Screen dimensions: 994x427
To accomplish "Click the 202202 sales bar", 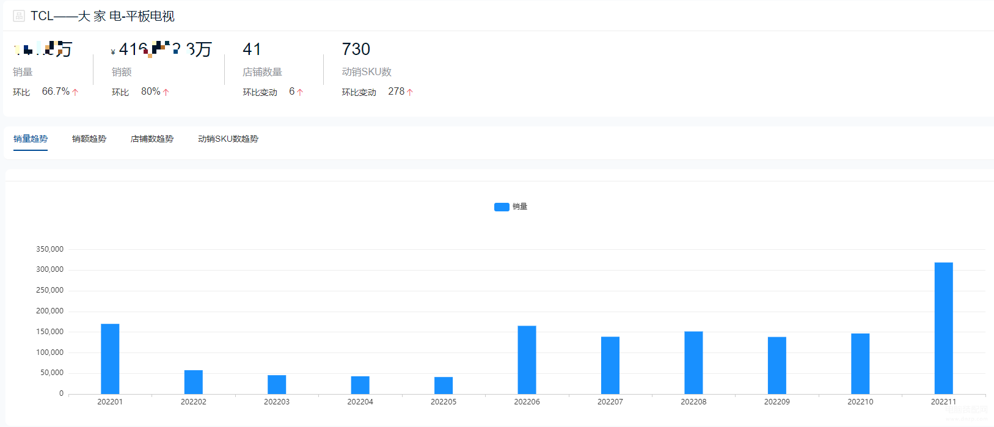I will coord(194,382).
